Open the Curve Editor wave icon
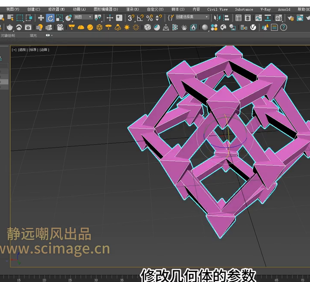This screenshot has width=310, height=282. tap(258, 18)
